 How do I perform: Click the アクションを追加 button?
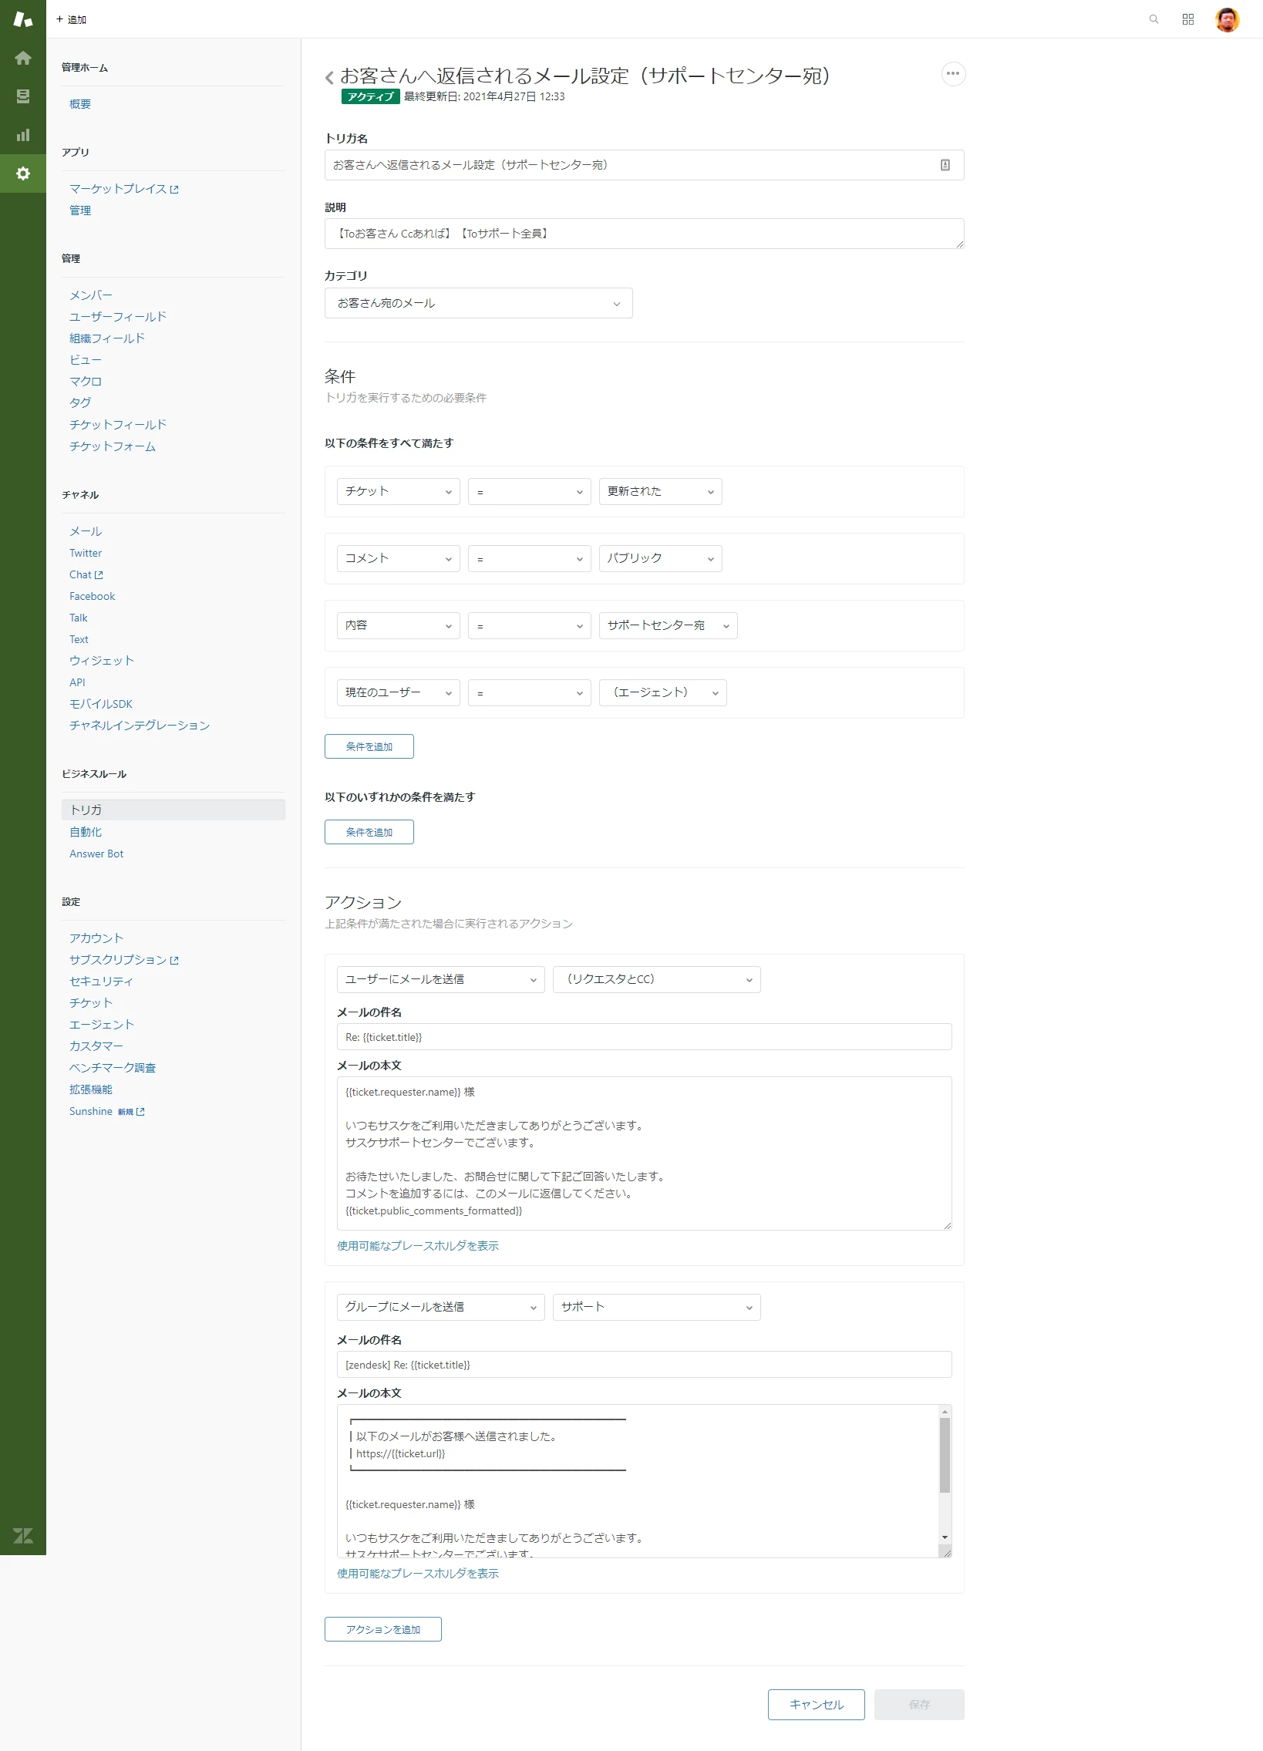pyautogui.click(x=383, y=1629)
